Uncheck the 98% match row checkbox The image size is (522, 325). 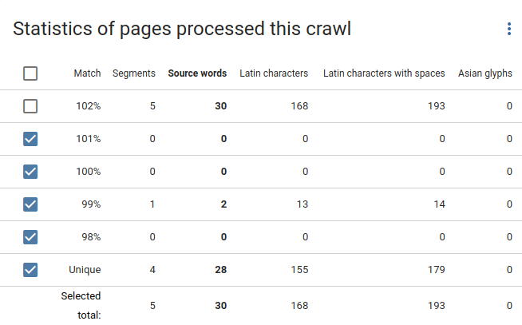pos(30,237)
